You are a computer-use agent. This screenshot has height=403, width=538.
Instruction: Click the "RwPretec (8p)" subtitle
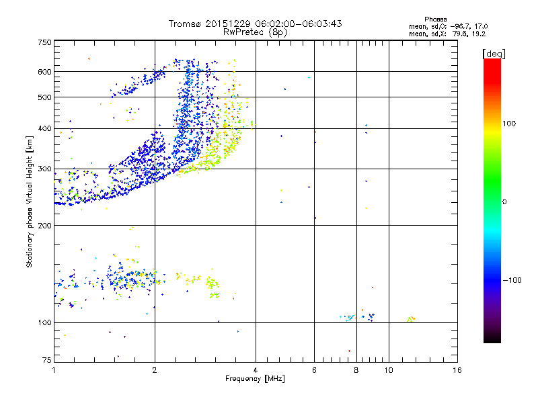[255, 32]
